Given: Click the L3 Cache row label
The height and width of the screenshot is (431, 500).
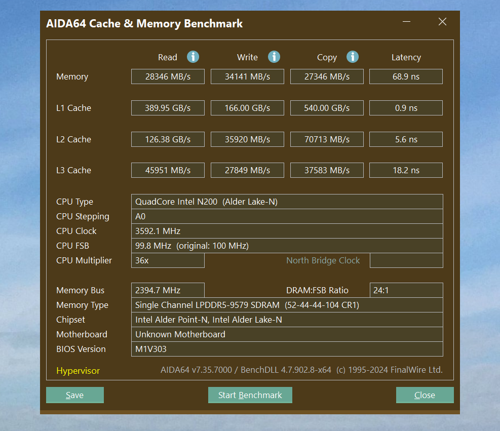Looking at the screenshot, I should pyautogui.click(x=73, y=170).
